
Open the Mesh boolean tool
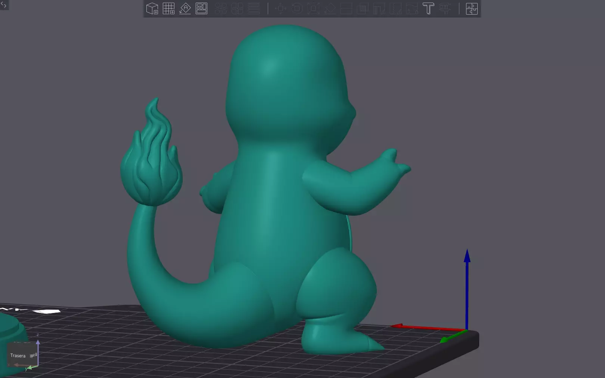tap(363, 8)
